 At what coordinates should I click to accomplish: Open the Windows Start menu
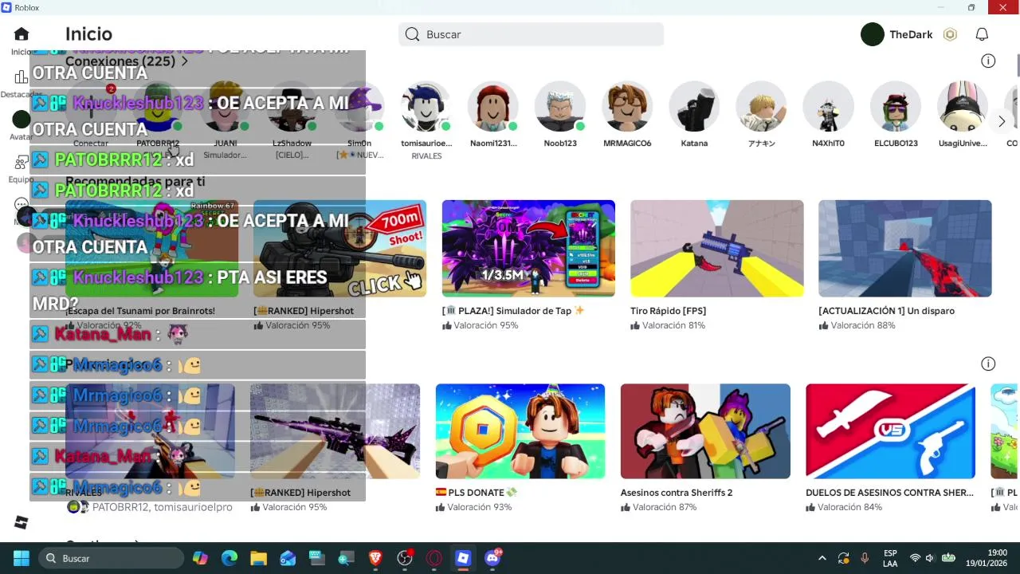tap(22, 558)
